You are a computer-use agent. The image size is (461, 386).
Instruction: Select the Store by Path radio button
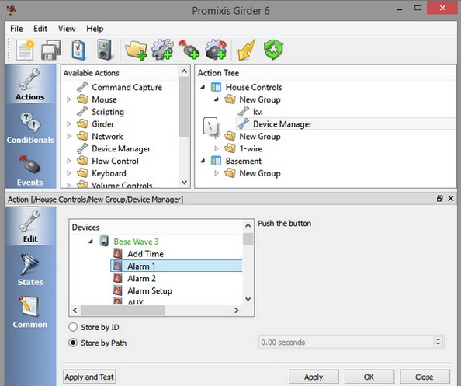pyautogui.click(x=73, y=343)
